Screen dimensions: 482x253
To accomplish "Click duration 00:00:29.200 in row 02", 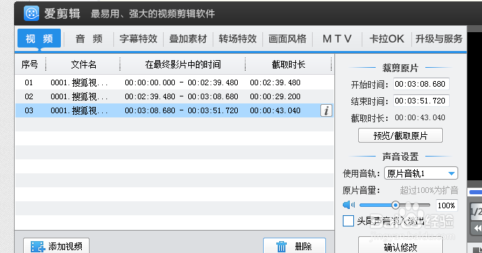I will click(x=275, y=96).
